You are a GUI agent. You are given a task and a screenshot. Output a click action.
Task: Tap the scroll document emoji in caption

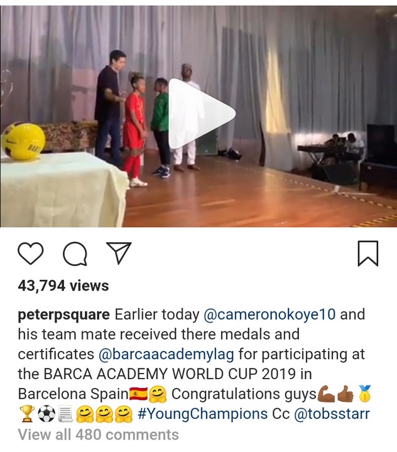66,414
